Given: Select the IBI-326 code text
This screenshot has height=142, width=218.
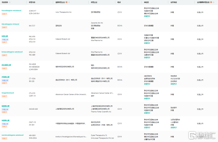Looking at the screenshot, I should [32, 81].
